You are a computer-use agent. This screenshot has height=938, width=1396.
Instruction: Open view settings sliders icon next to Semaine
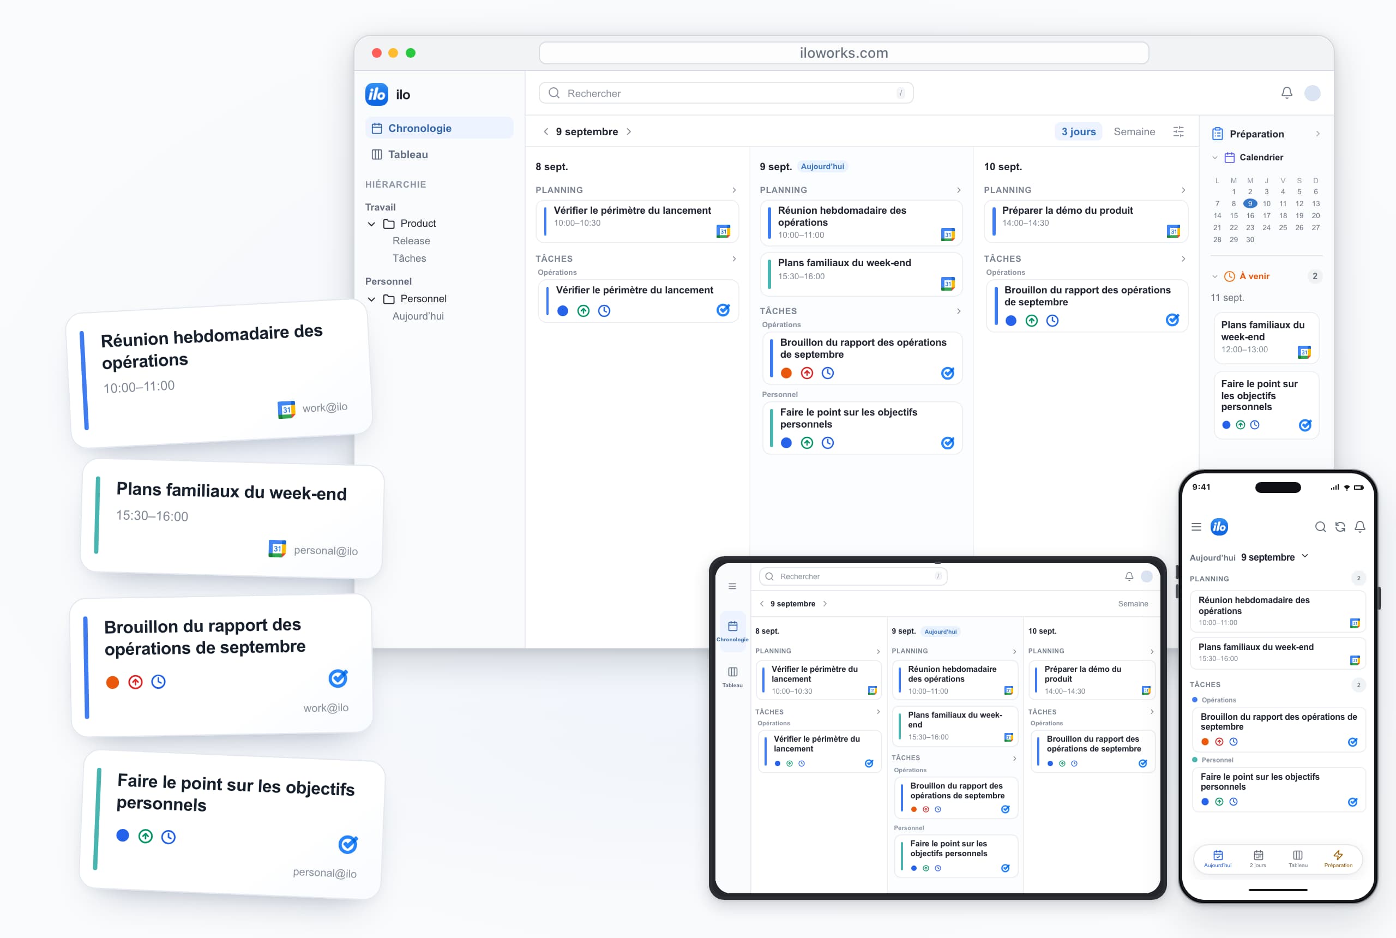click(1178, 131)
